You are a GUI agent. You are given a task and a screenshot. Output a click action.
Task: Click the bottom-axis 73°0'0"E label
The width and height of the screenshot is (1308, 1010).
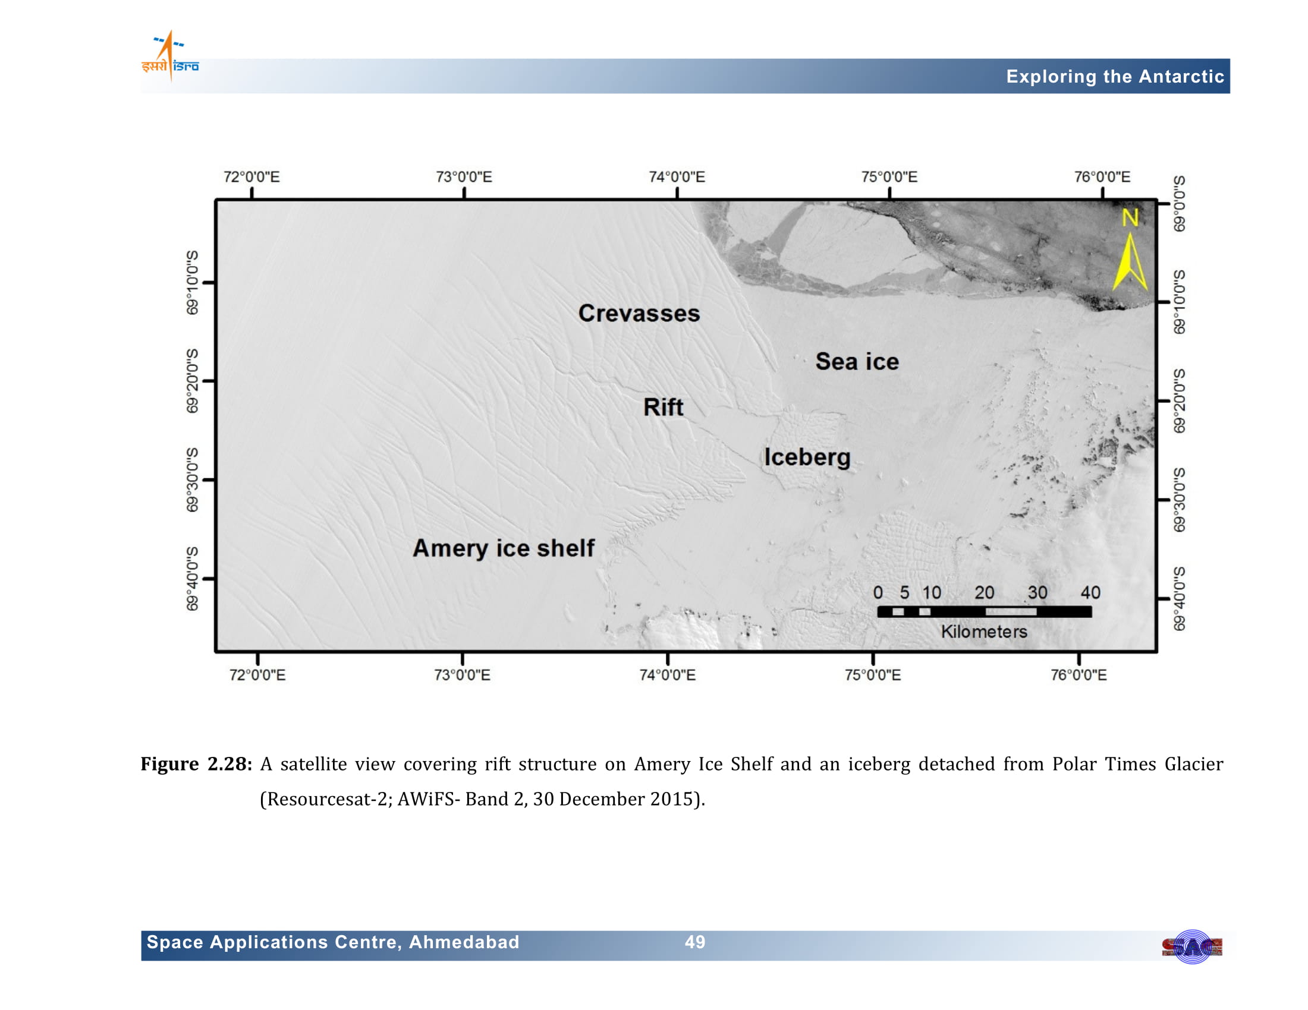pyautogui.click(x=463, y=676)
